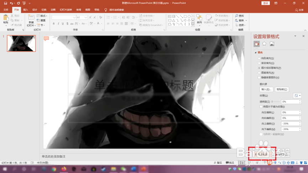Select Pattern fill (图案填充) radio button
The height and width of the screenshot is (173, 308).
point(259,73)
